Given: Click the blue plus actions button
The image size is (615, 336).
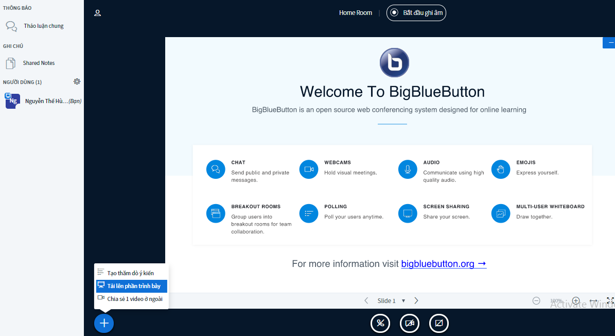Looking at the screenshot, I should 104,324.
